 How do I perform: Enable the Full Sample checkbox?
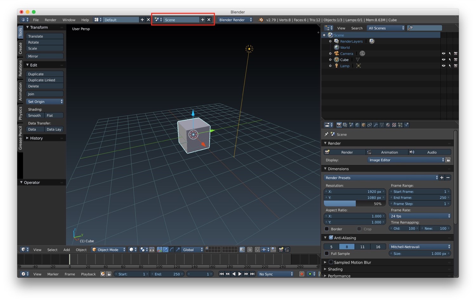click(327, 253)
